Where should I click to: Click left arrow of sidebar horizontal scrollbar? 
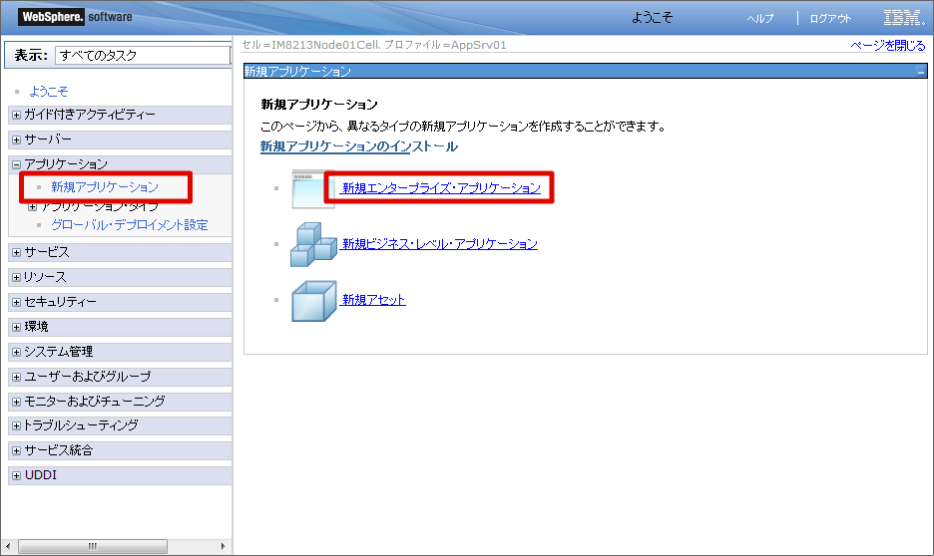coord(8,546)
